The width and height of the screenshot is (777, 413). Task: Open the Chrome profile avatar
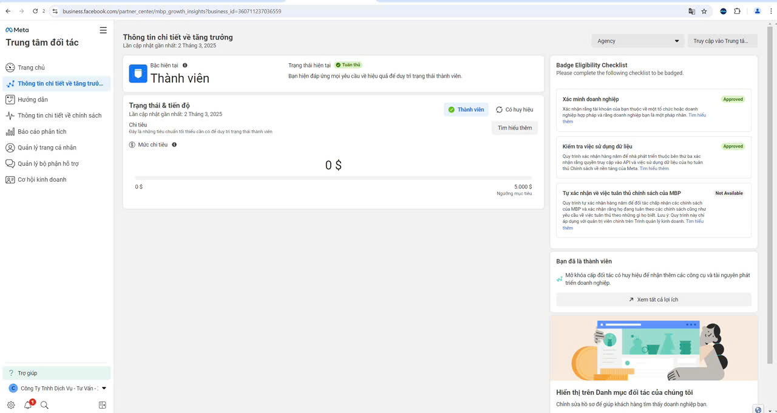(758, 11)
